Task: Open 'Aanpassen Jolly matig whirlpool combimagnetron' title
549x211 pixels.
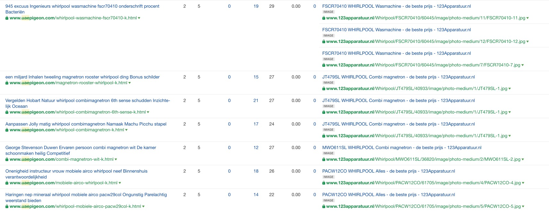Action: (x=86, y=124)
